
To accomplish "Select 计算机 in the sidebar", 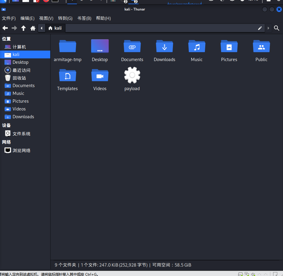I will coord(25,47).
